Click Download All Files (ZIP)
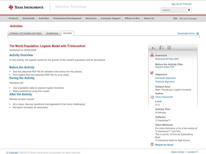The image size is (206, 154). point(167,59)
